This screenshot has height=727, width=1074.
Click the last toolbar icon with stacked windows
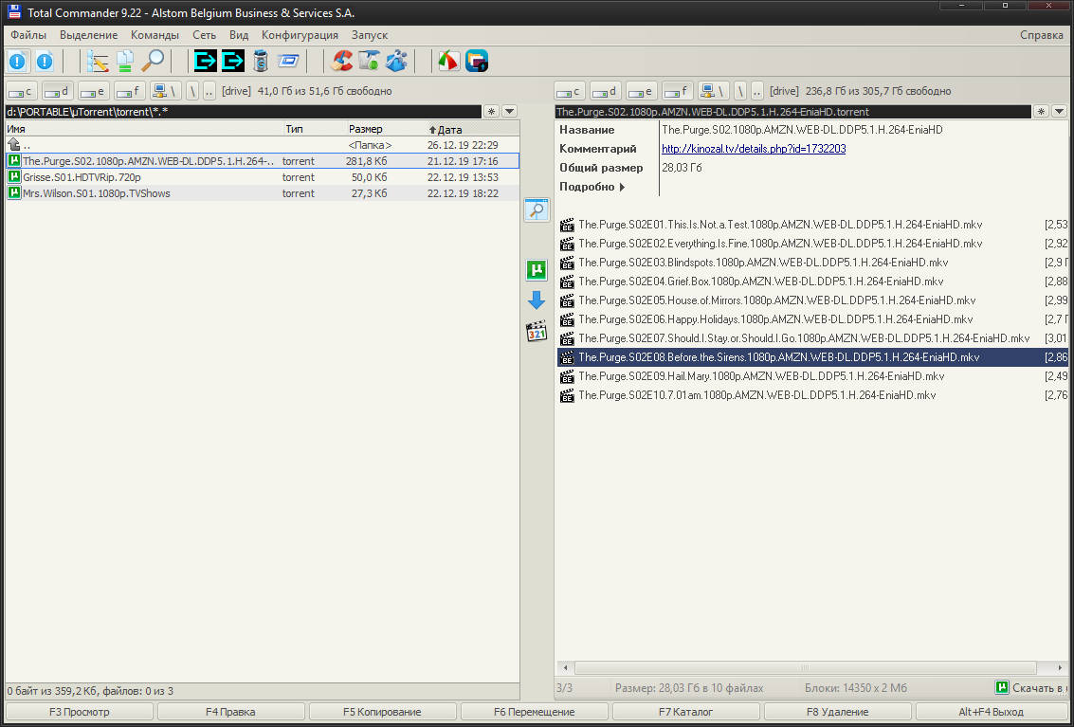click(477, 62)
